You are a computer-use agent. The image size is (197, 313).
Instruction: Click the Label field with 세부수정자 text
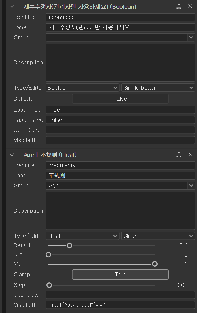(x=120, y=27)
